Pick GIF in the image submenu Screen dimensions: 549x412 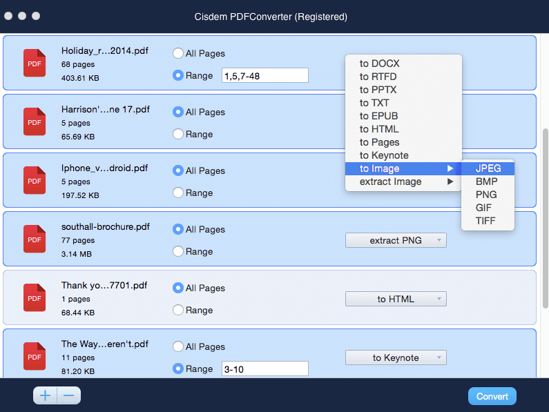click(488, 208)
